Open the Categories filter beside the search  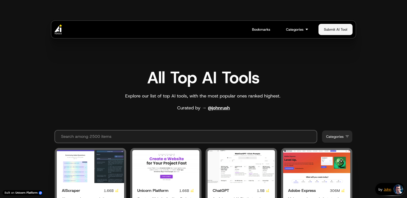[337, 137]
